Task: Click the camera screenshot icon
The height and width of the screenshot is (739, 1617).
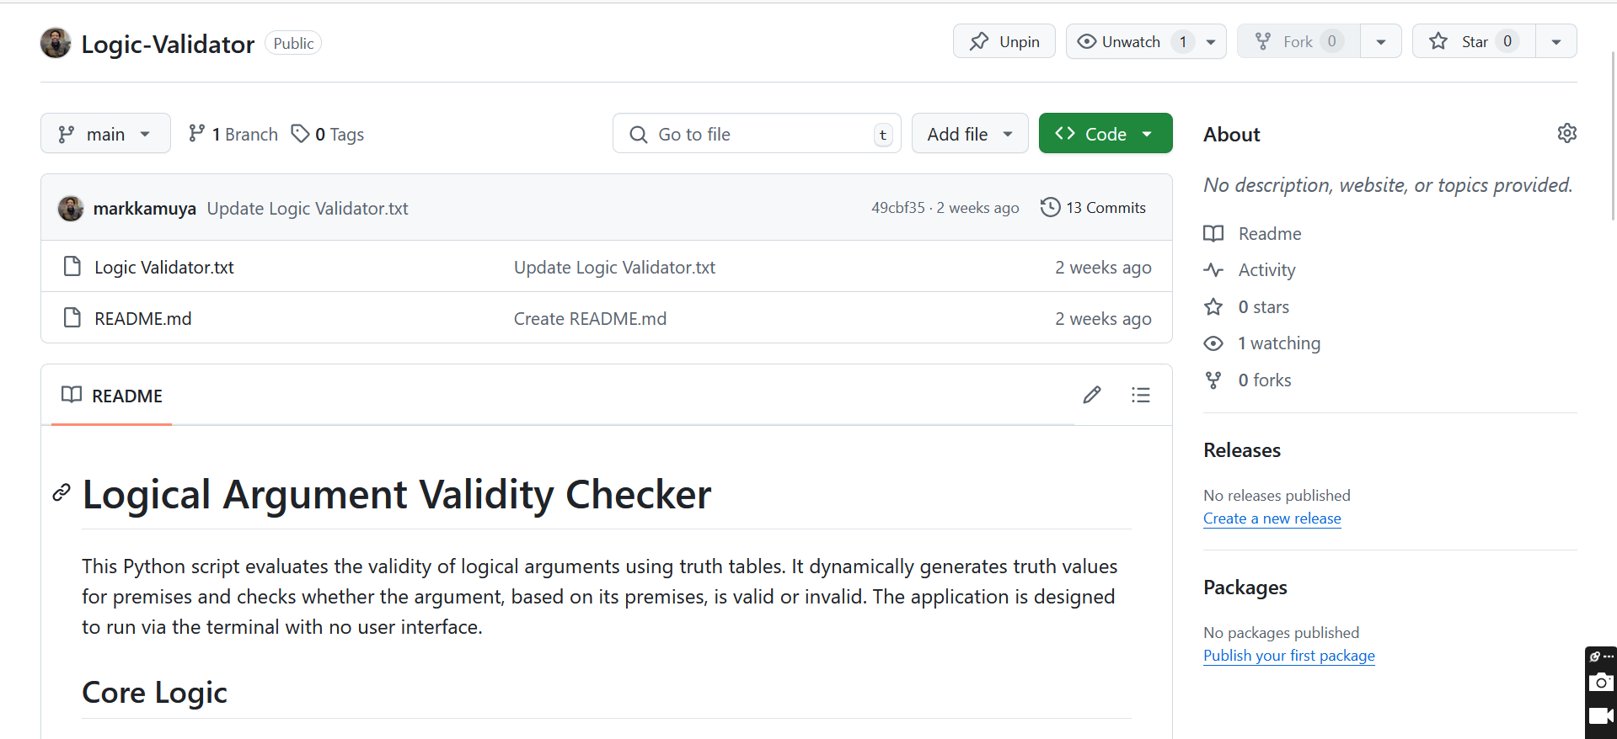Action: pyautogui.click(x=1600, y=683)
